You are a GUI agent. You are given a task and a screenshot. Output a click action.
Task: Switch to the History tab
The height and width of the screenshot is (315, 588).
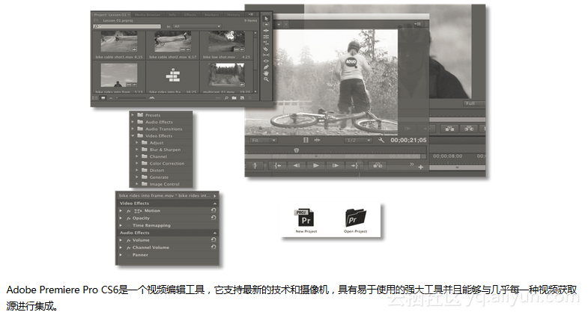point(233,15)
